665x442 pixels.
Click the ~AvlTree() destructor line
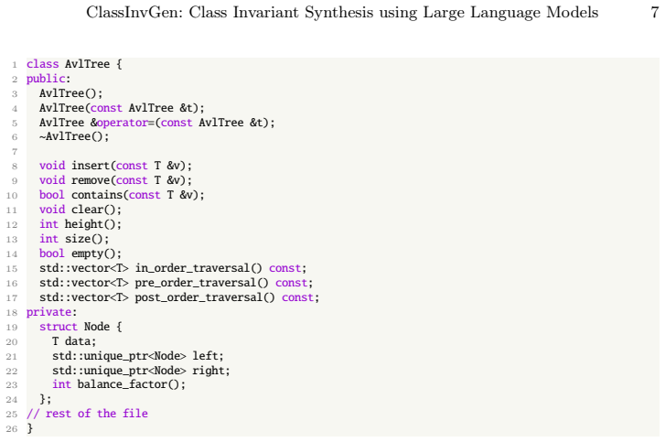click(74, 136)
